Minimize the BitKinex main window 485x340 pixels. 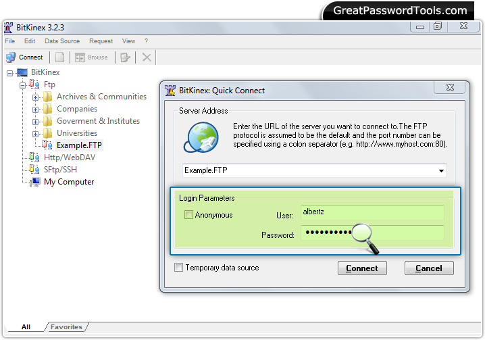pos(420,27)
